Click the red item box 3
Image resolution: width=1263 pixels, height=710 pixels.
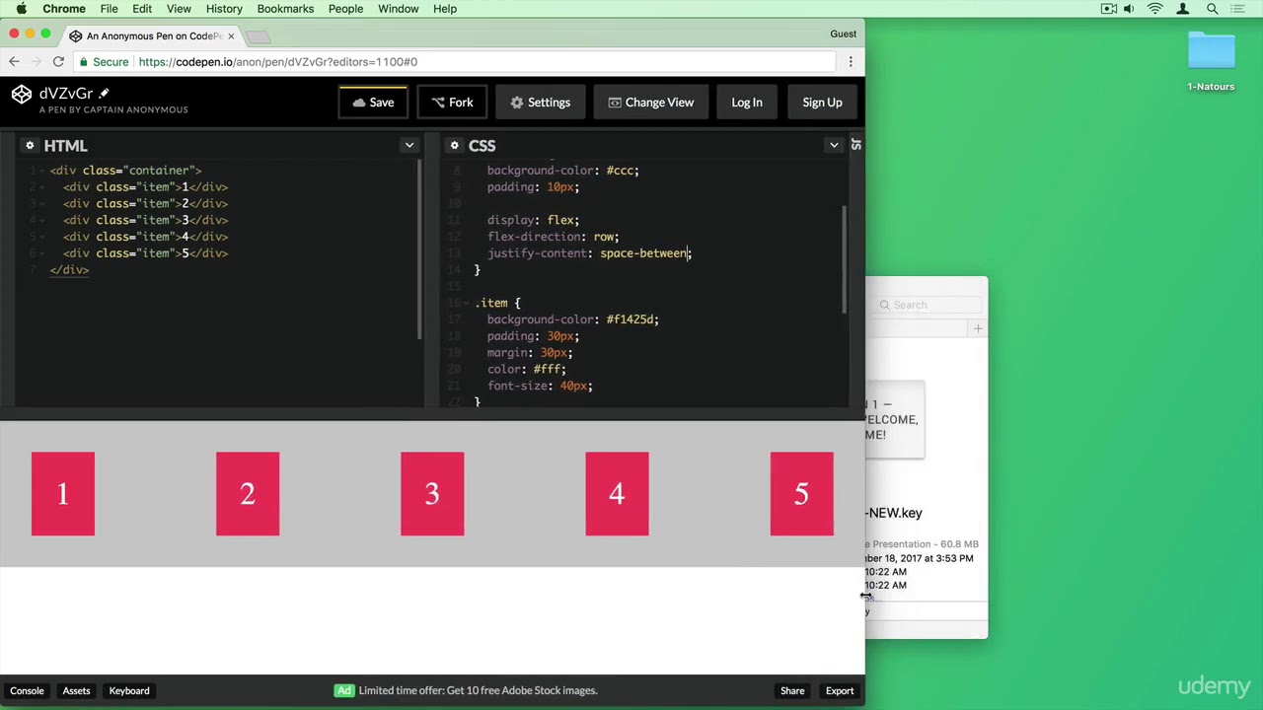pos(432,494)
